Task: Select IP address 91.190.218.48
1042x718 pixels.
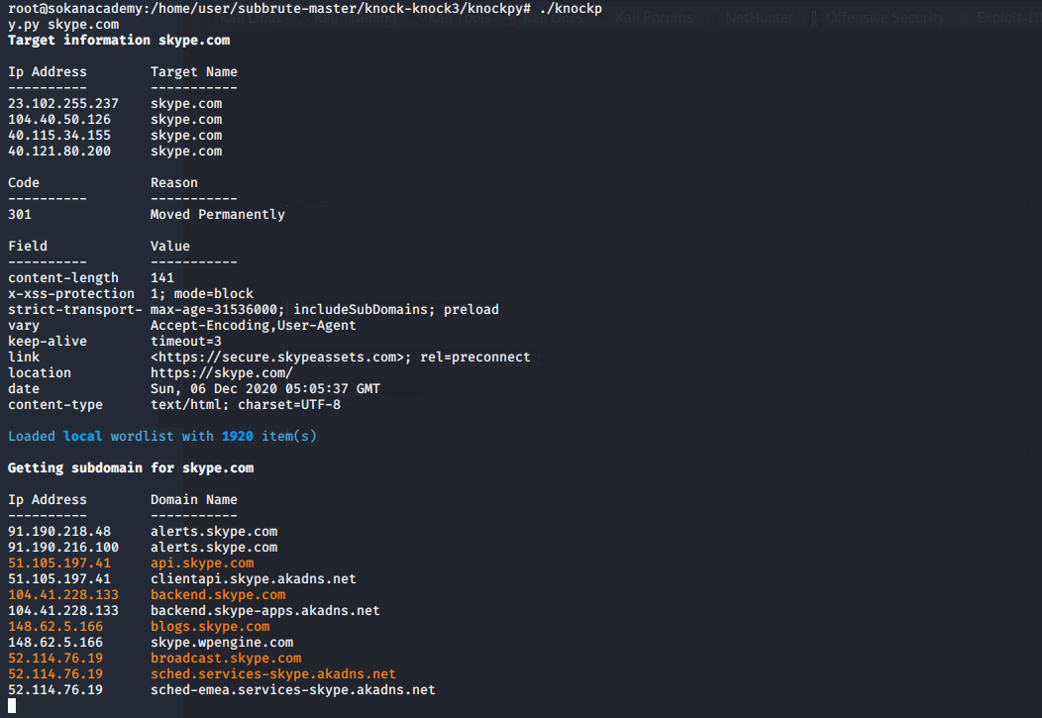Action: click(59, 532)
